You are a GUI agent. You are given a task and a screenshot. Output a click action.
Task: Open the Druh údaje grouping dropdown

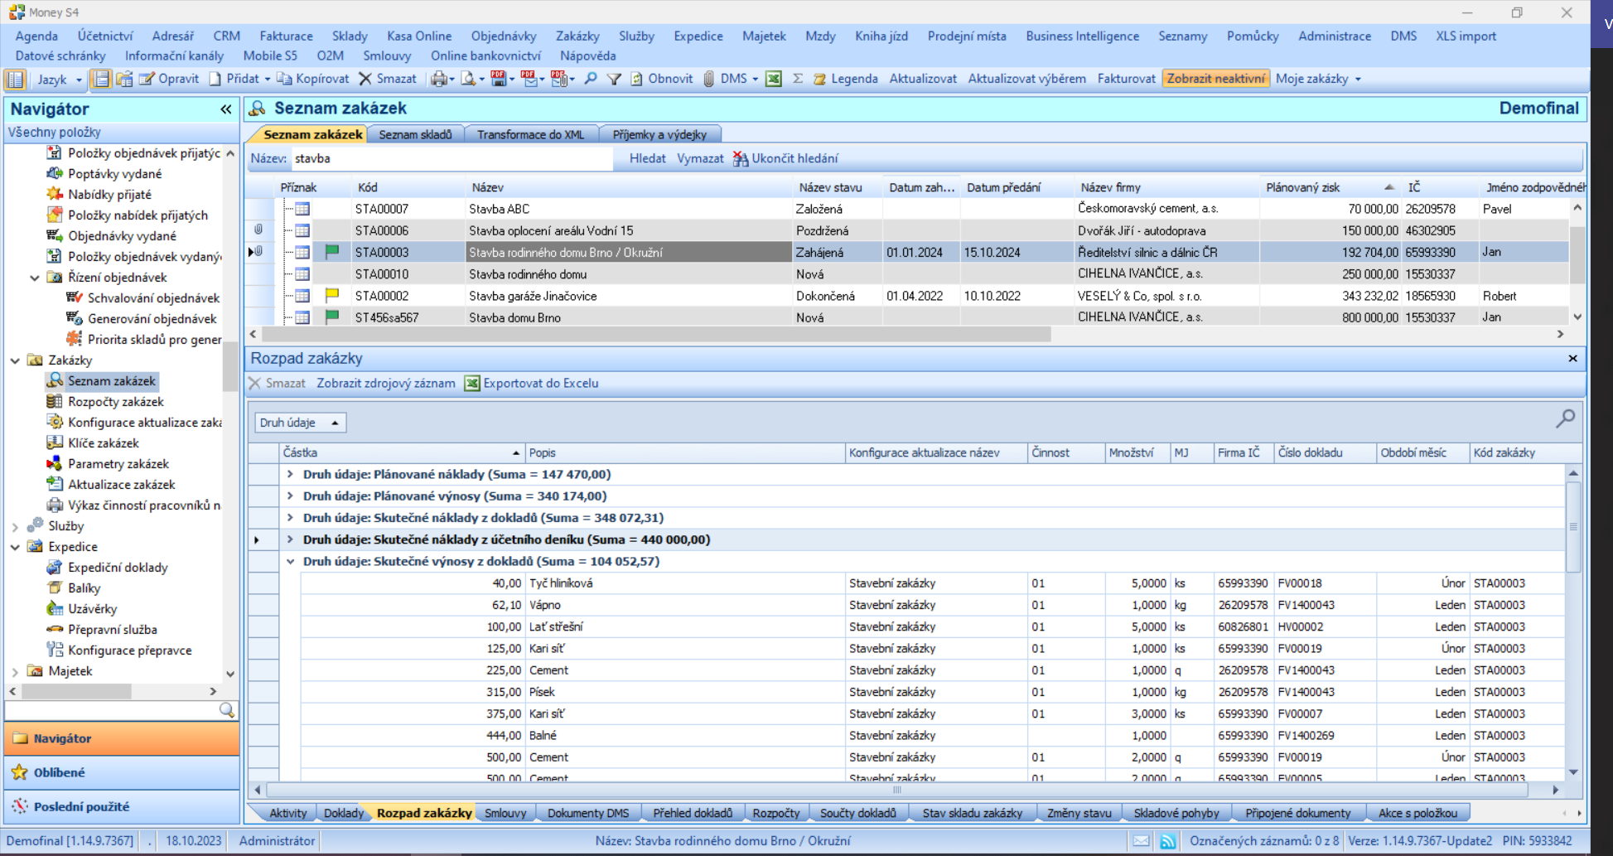(x=300, y=423)
